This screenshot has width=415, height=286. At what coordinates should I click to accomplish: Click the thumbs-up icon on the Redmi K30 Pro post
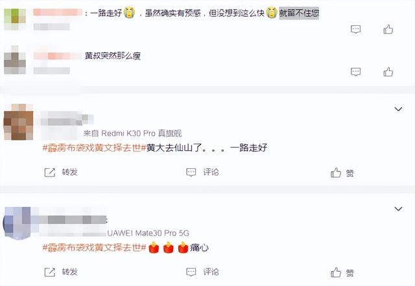coord(336,173)
